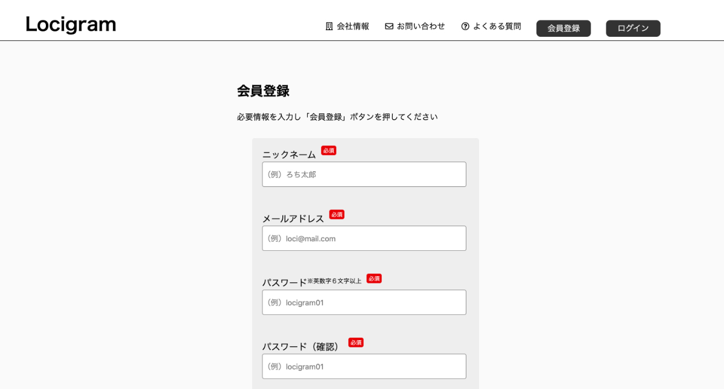Click the building icon beside 会社情報
Image resolution: width=724 pixels, height=389 pixels.
click(329, 27)
